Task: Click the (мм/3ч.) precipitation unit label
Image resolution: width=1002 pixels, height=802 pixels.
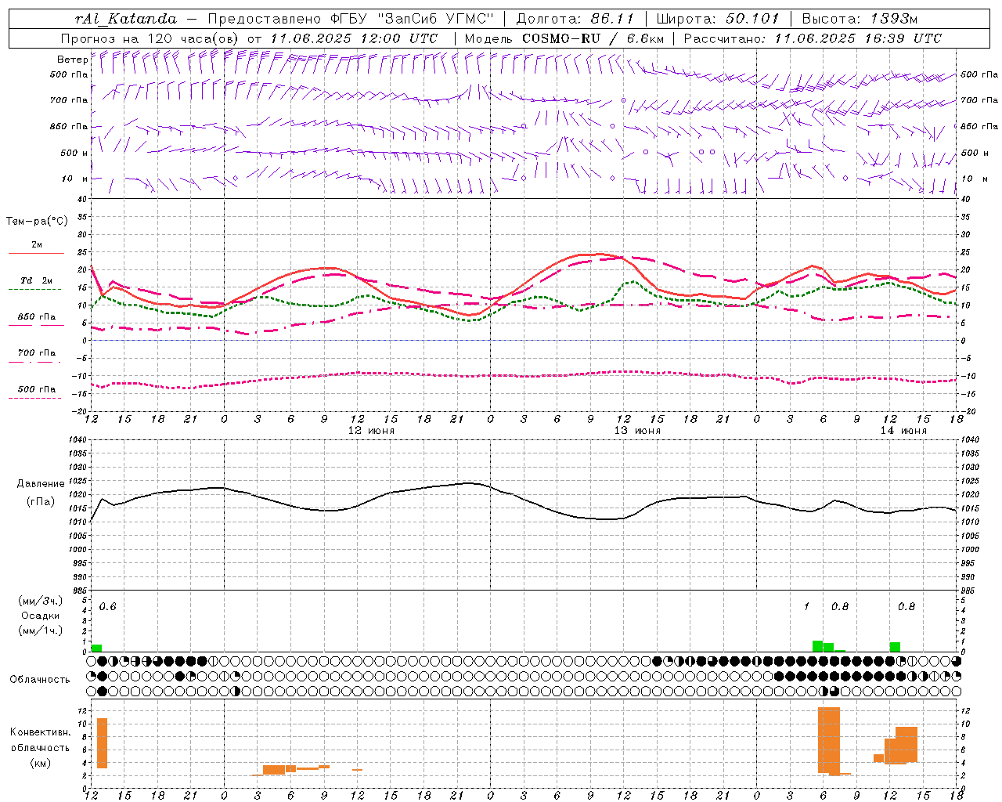Action: click(41, 601)
